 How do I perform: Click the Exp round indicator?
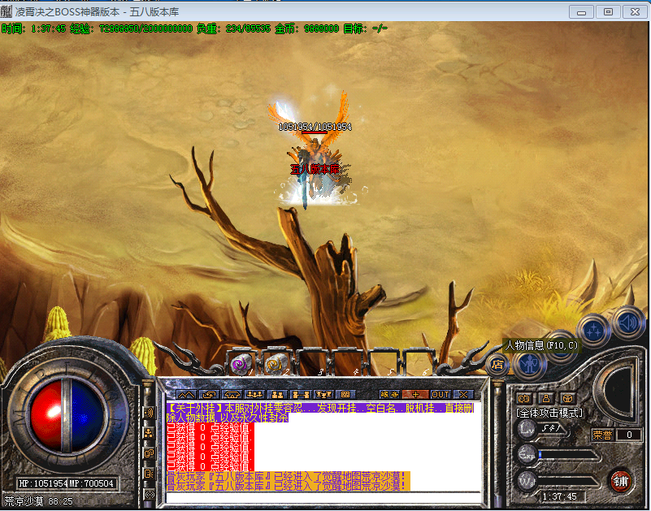coord(527,455)
